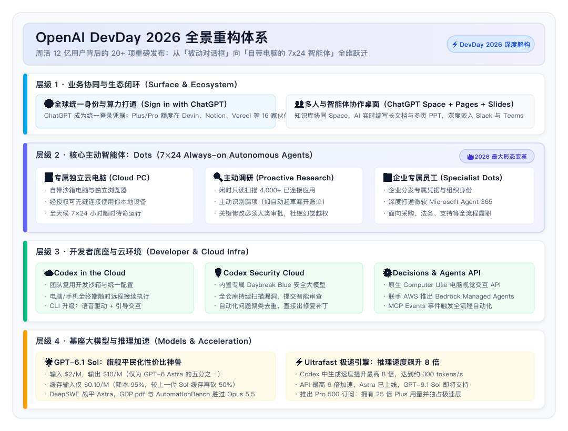Click the subtitle 周活 12 亿用户背后的 20+ 项重磅发布
The width and height of the screenshot is (568, 431).
click(202, 53)
